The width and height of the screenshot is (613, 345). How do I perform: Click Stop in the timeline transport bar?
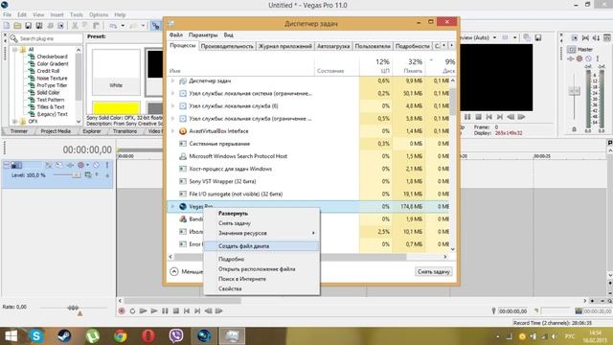click(x=176, y=310)
